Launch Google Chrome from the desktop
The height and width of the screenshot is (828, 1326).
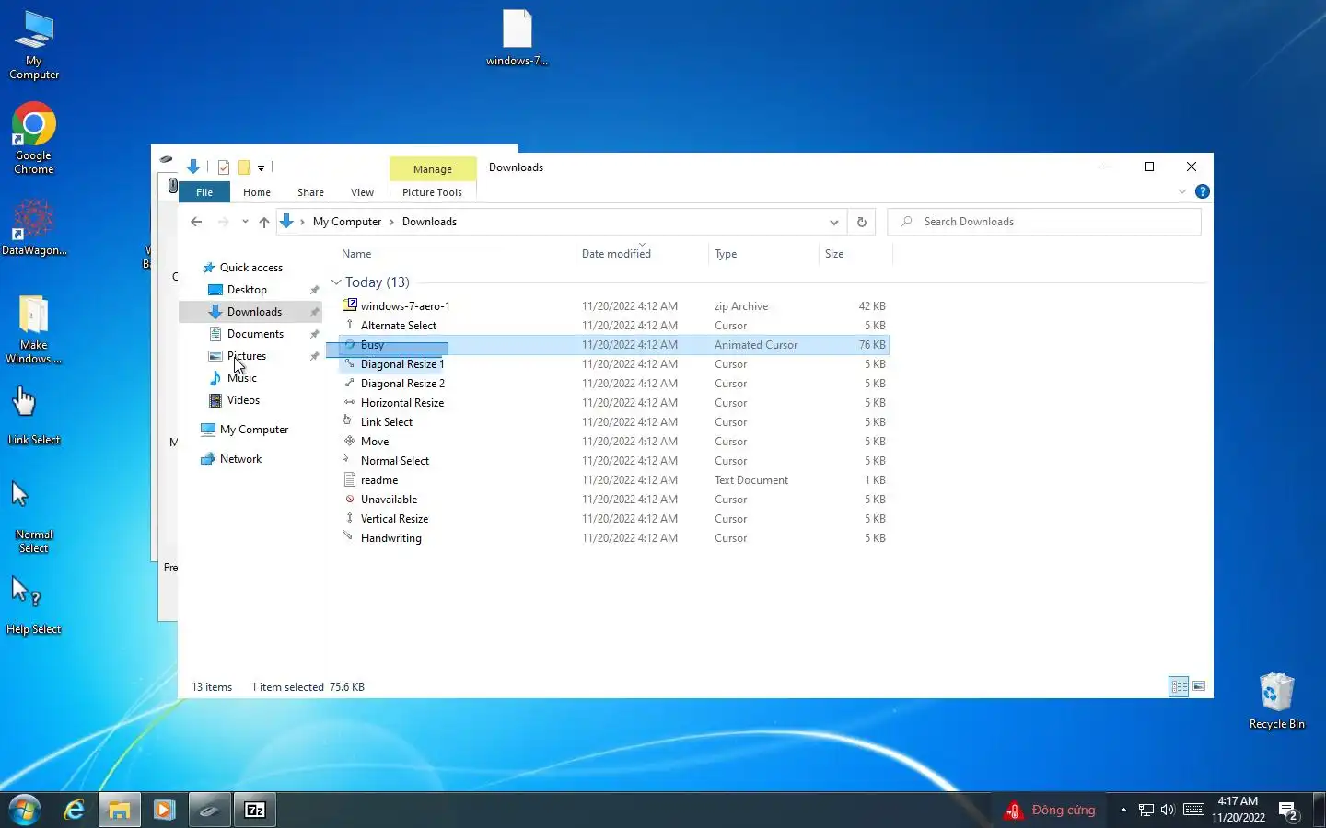[x=34, y=138]
